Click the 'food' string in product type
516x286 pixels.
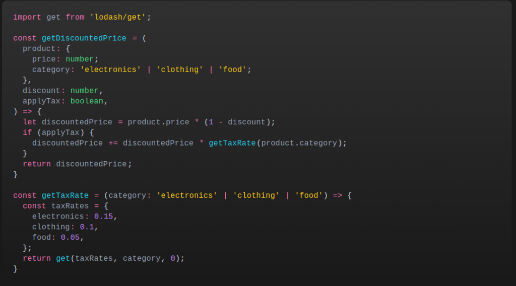[x=232, y=69]
